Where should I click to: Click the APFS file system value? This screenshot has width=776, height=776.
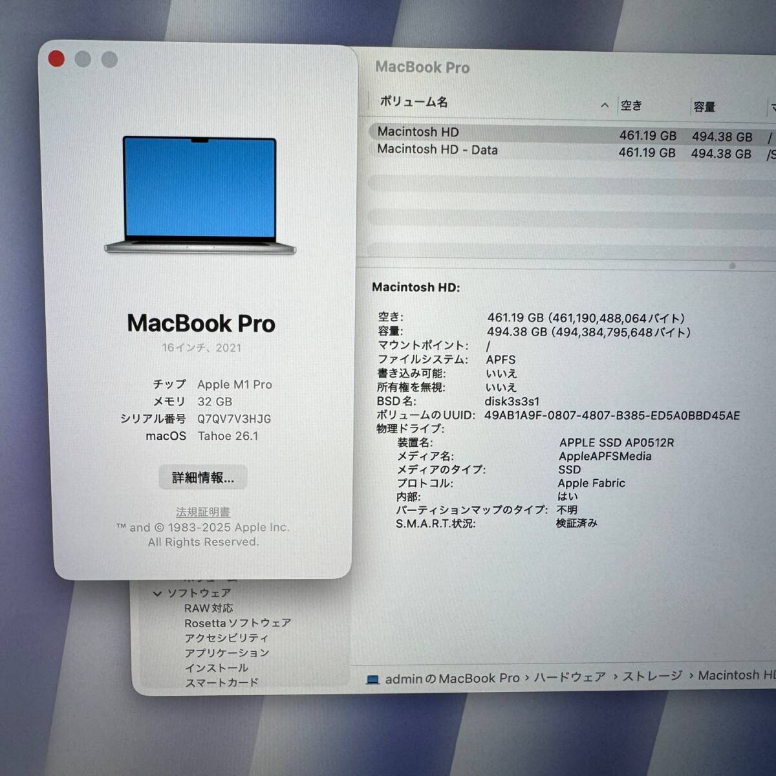(501, 360)
